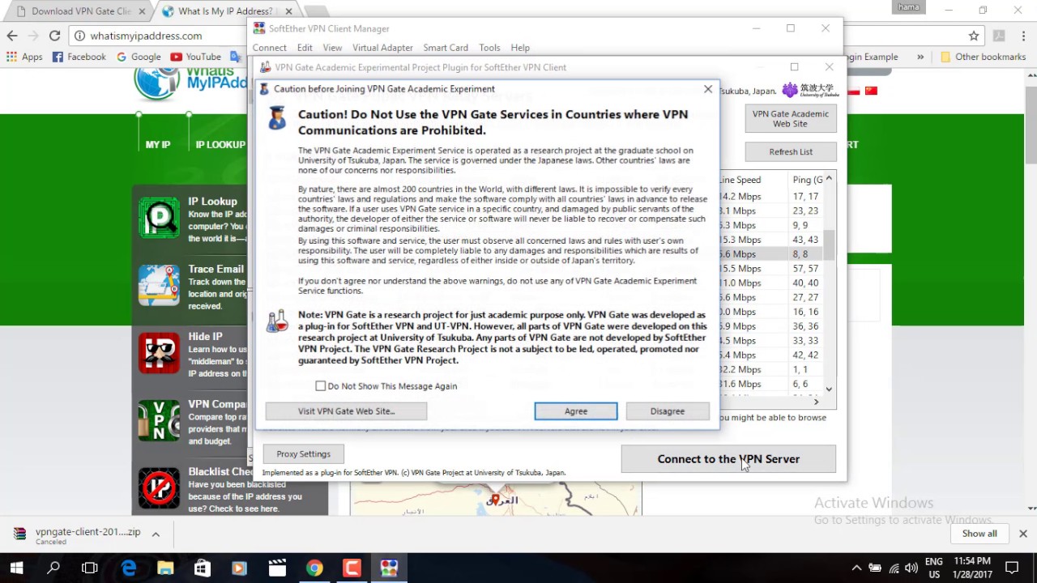
Task: Switch to Chrome in taskbar
Action: point(314,568)
